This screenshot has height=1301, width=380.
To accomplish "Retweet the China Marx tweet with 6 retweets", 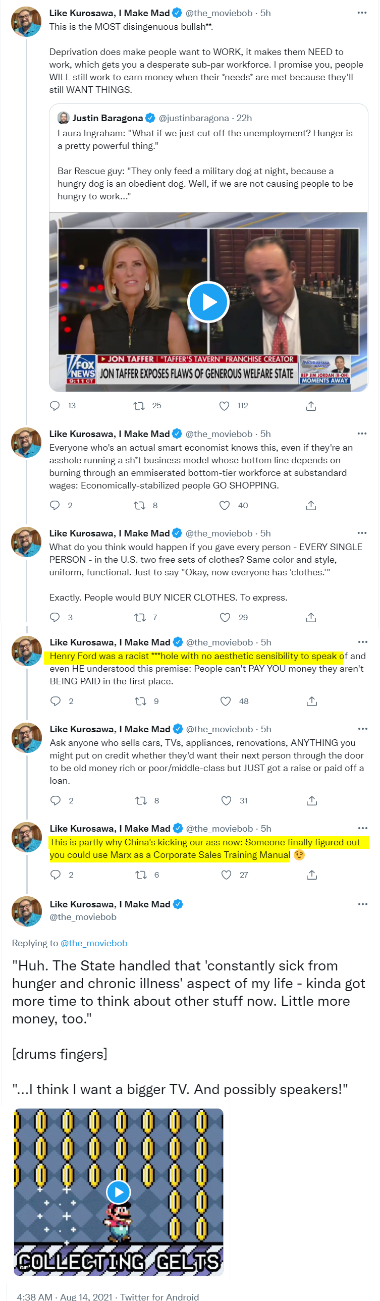I will [x=141, y=875].
